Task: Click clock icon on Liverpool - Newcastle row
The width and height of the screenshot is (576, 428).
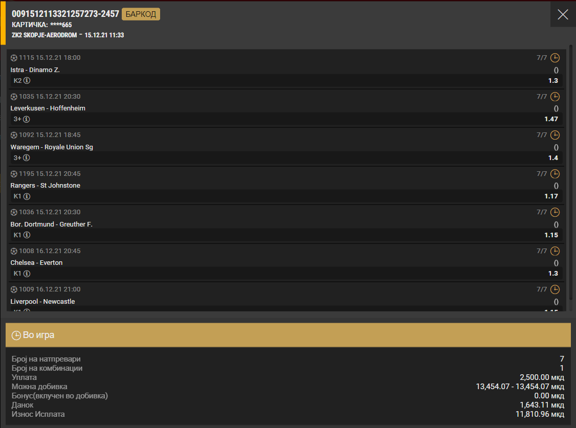Action: coord(555,289)
